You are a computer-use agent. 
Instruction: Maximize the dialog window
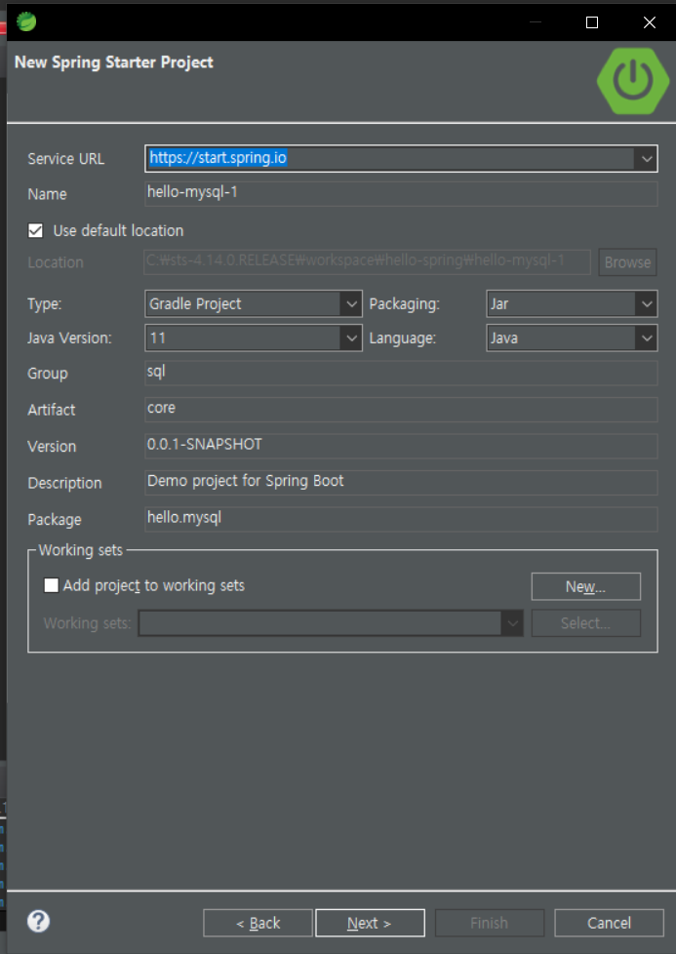592,22
